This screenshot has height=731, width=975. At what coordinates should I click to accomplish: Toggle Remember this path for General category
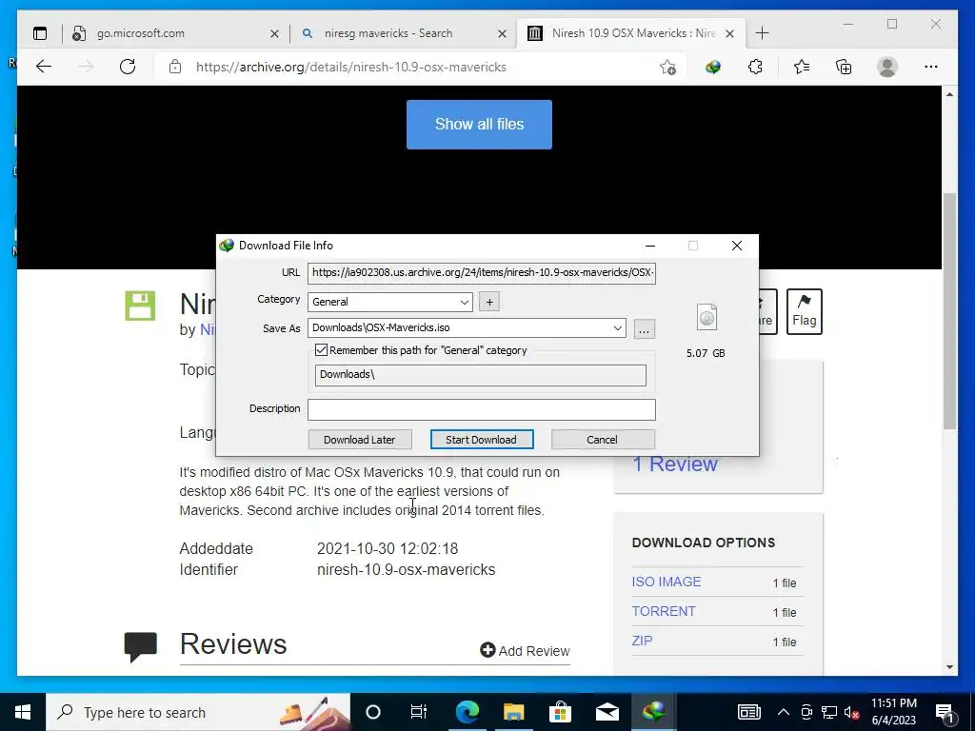click(321, 350)
